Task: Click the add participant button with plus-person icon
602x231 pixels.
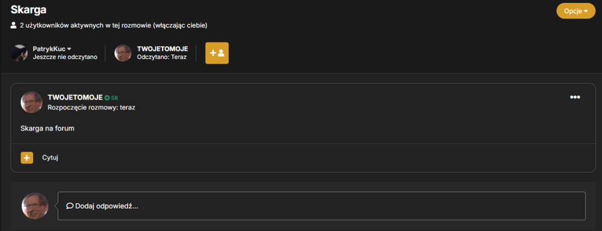Action: pyautogui.click(x=217, y=53)
